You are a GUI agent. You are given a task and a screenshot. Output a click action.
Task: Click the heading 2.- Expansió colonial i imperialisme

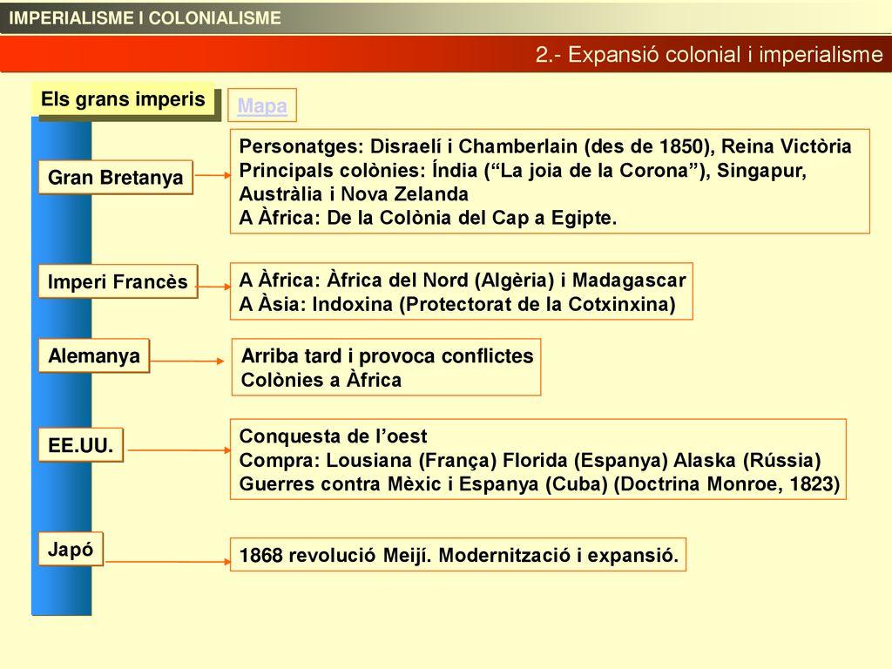click(709, 55)
